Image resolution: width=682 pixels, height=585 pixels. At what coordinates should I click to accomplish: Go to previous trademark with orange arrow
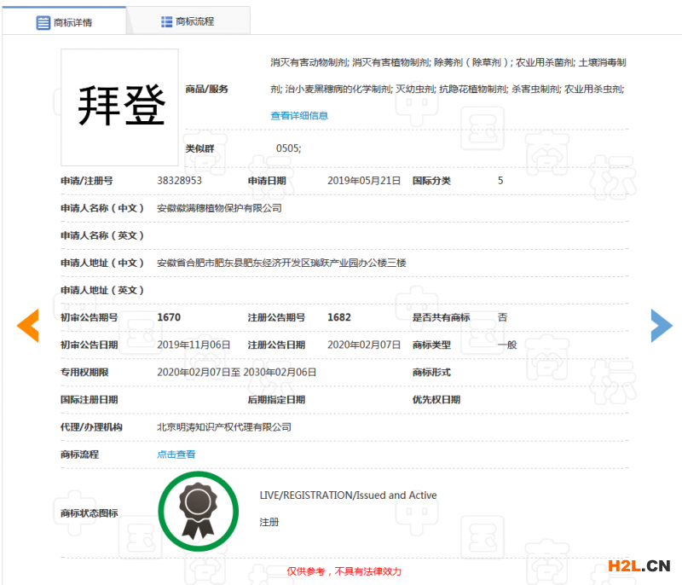click(28, 326)
